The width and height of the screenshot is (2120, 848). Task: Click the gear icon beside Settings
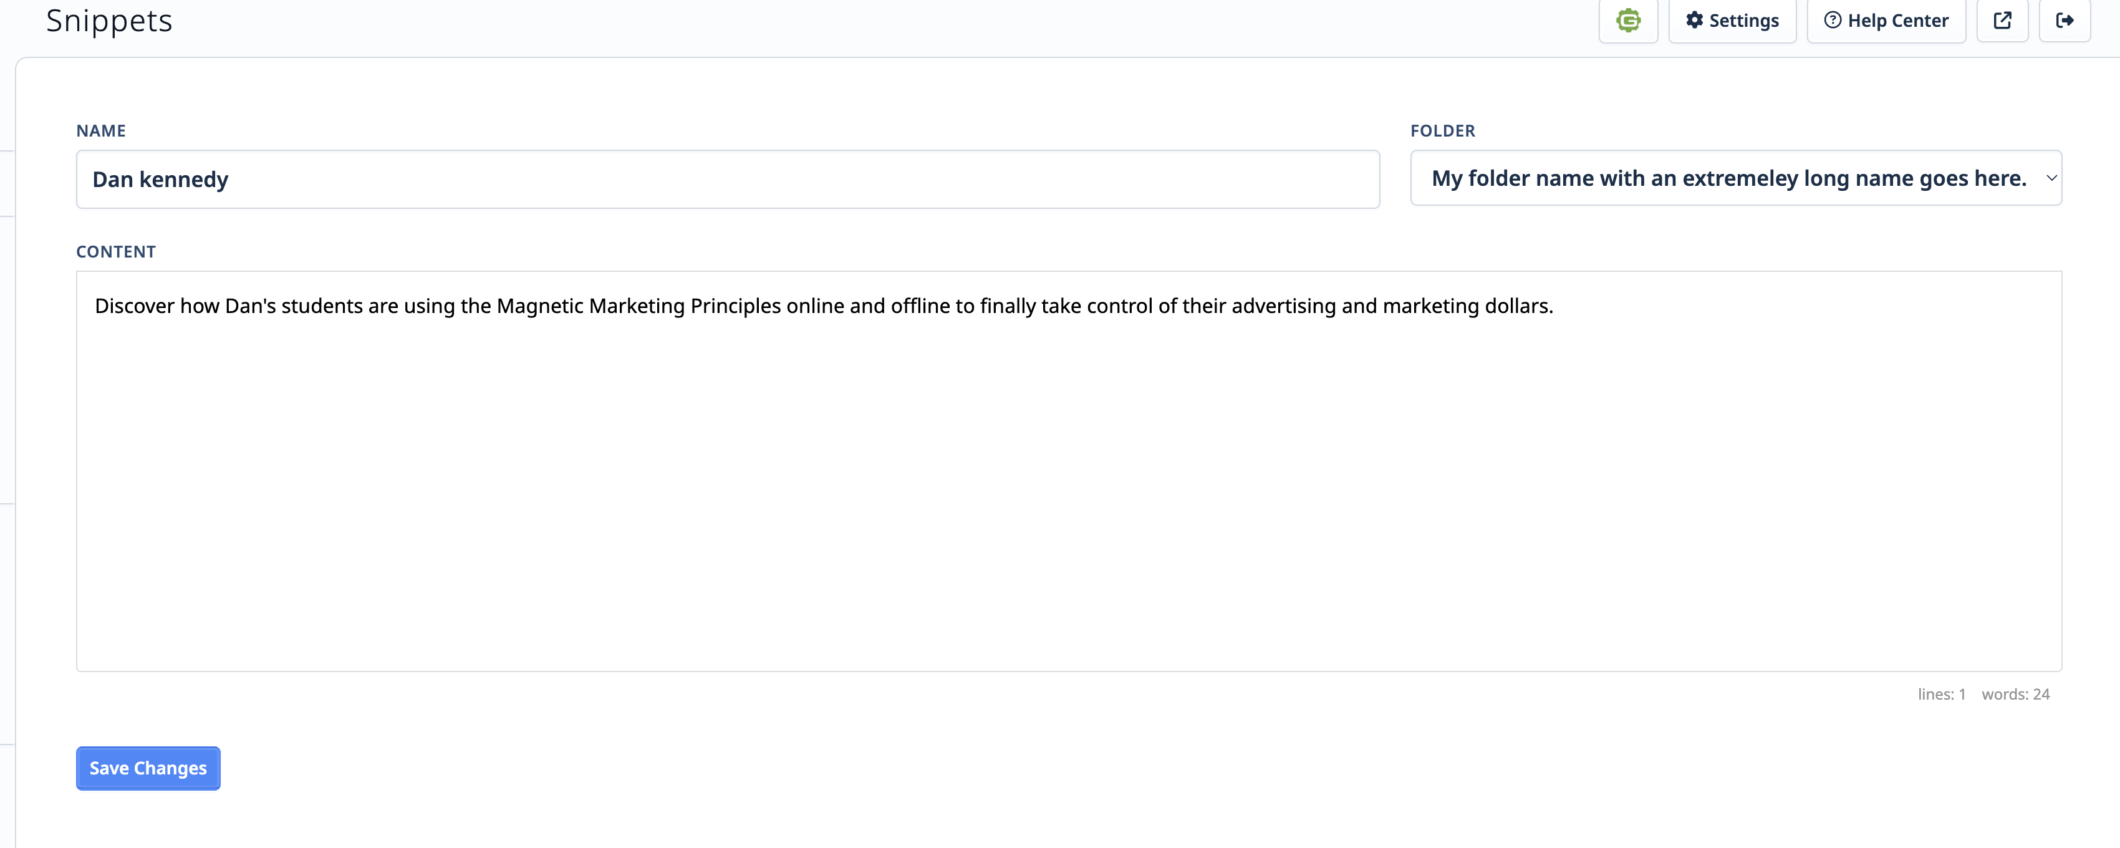point(1694,21)
